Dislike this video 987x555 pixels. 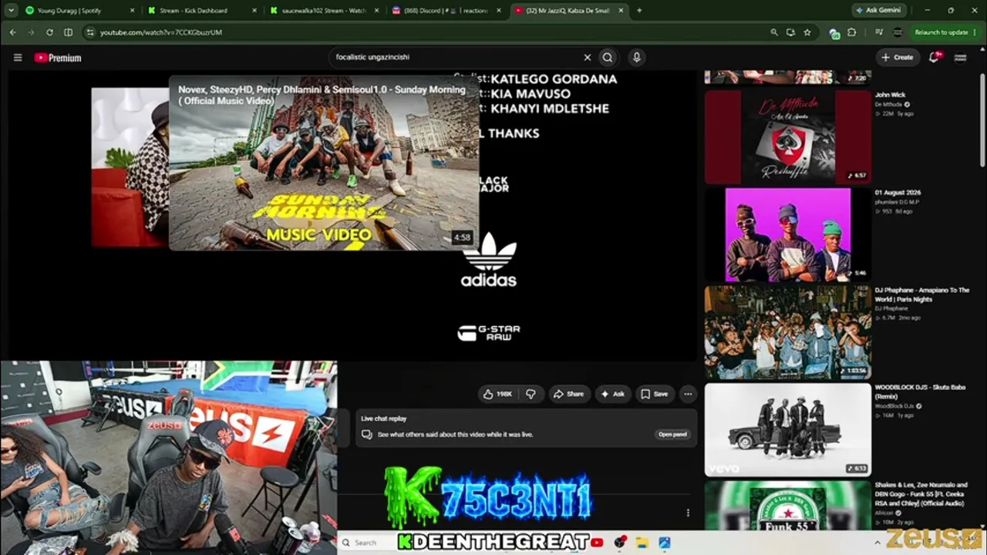pyautogui.click(x=531, y=394)
